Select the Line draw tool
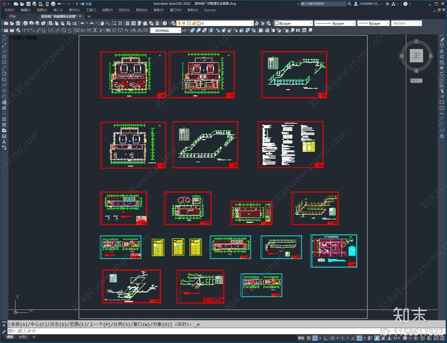 click(4, 40)
